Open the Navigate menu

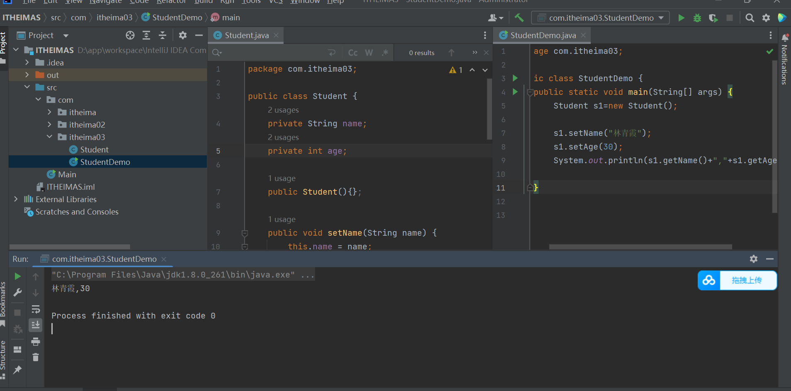pyautogui.click(x=106, y=2)
